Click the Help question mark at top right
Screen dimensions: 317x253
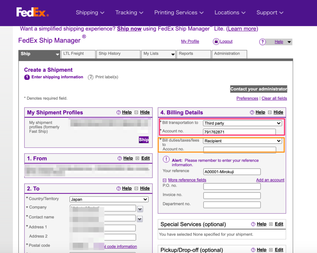(x=262, y=41)
